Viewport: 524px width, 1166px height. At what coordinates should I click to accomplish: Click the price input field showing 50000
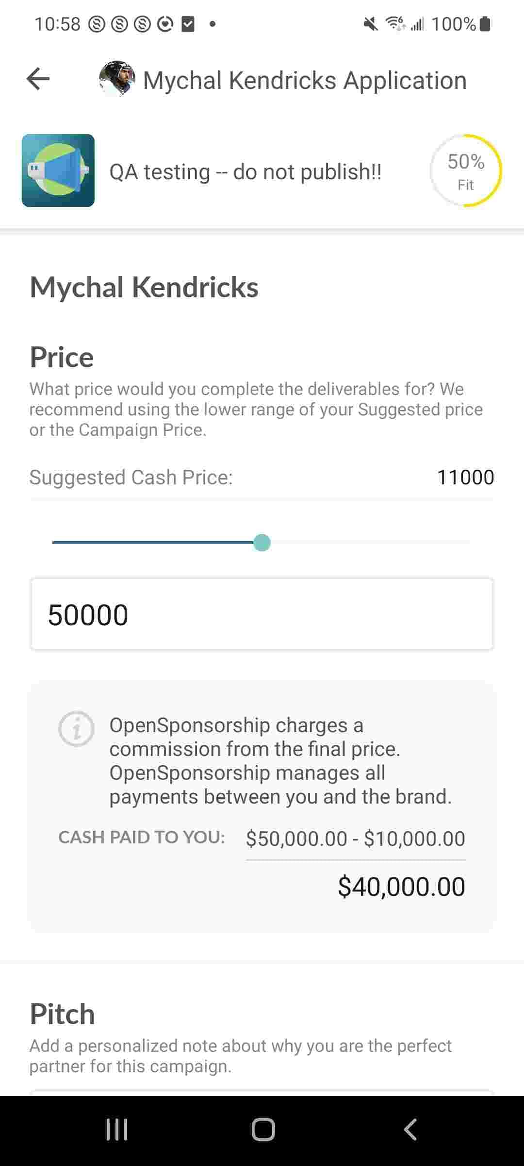pos(262,614)
